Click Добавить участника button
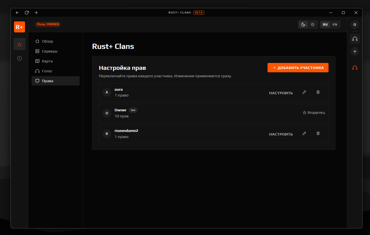The image size is (370, 235). tap(298, 68)
